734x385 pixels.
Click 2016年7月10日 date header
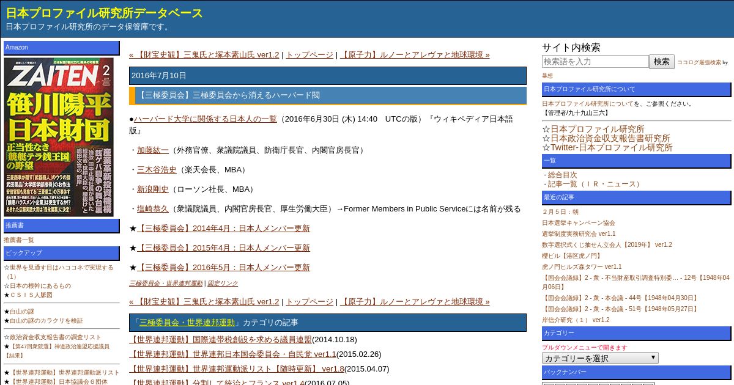(x=328, y=76)
